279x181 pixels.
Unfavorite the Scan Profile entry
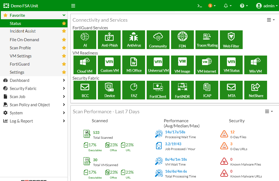tap(64, 48)
